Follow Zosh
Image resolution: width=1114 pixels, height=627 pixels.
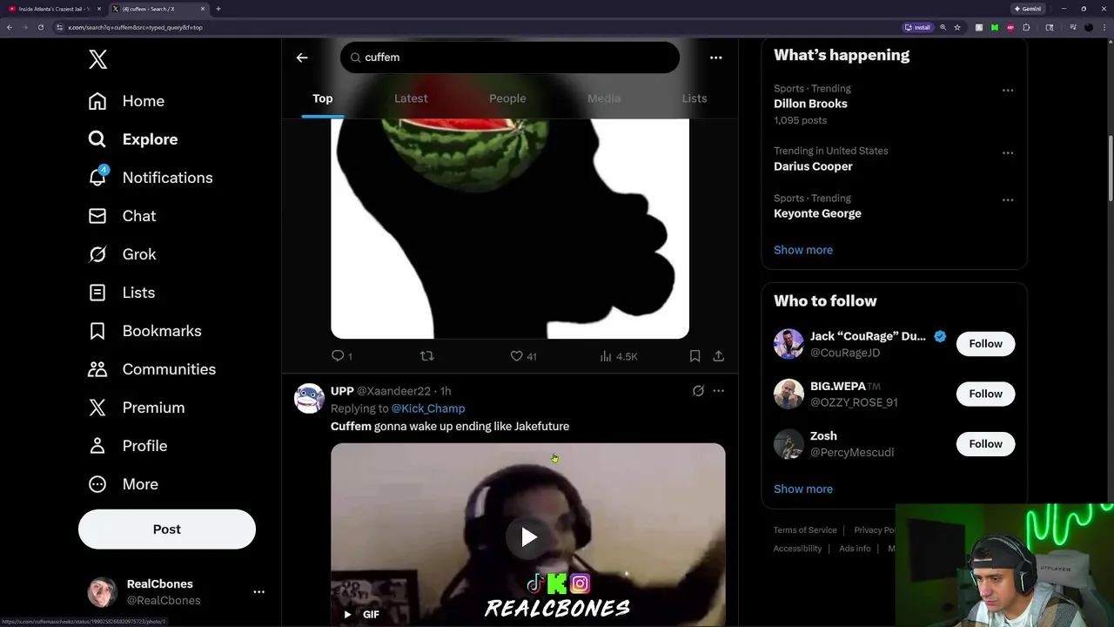(986, 444)
